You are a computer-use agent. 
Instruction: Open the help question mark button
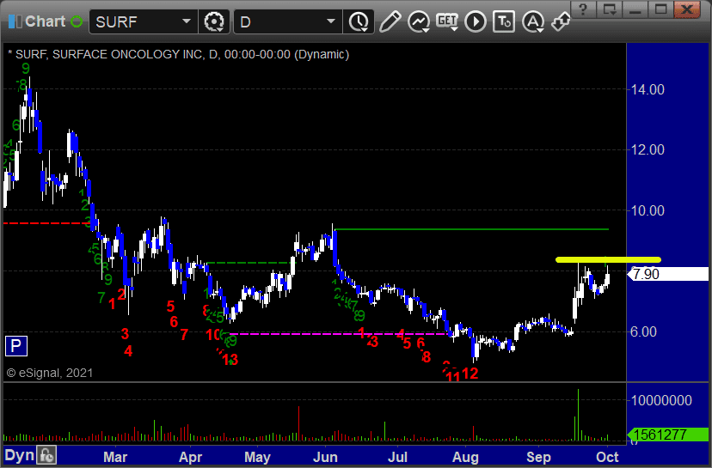coord(584,9)
